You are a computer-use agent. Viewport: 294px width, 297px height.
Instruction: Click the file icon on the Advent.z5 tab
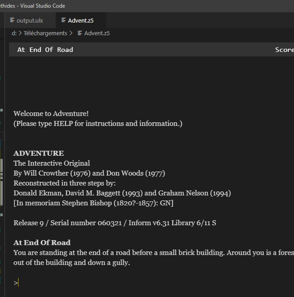click(x=64, y=20)
